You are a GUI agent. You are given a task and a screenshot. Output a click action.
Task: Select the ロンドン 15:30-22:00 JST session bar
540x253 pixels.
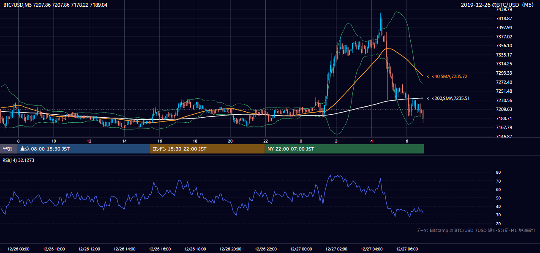tap(207, 149)
